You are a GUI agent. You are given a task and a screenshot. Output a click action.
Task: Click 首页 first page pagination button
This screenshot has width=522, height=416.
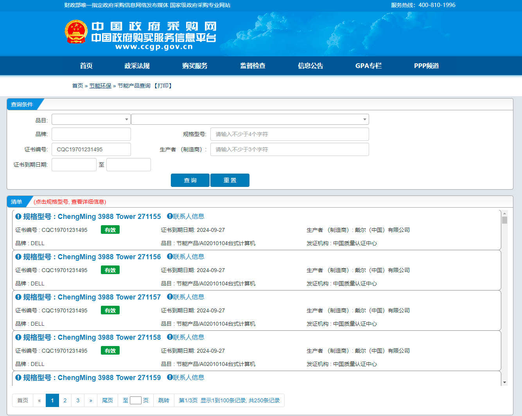coord(23,400)
